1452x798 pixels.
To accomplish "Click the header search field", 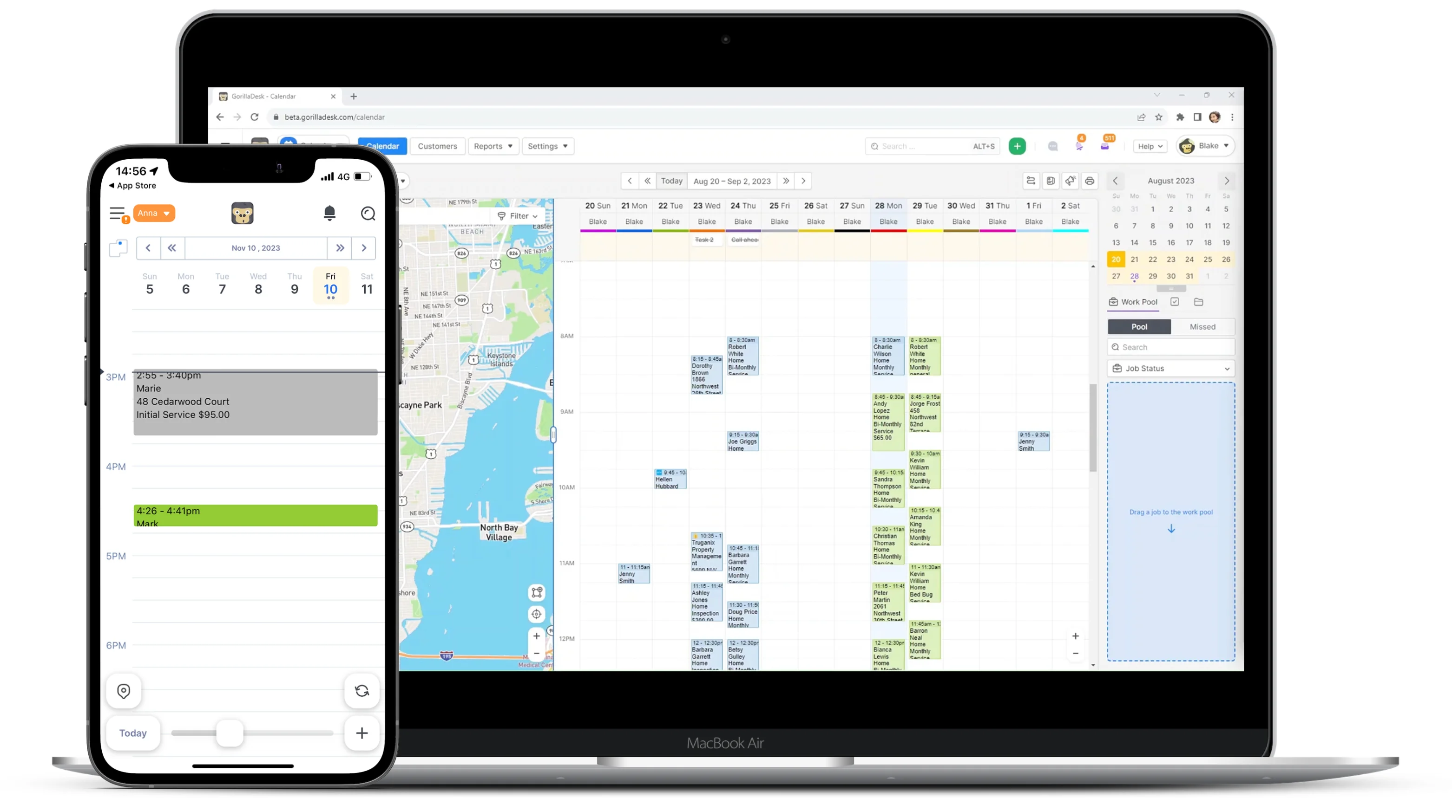I will pos(933,146).
